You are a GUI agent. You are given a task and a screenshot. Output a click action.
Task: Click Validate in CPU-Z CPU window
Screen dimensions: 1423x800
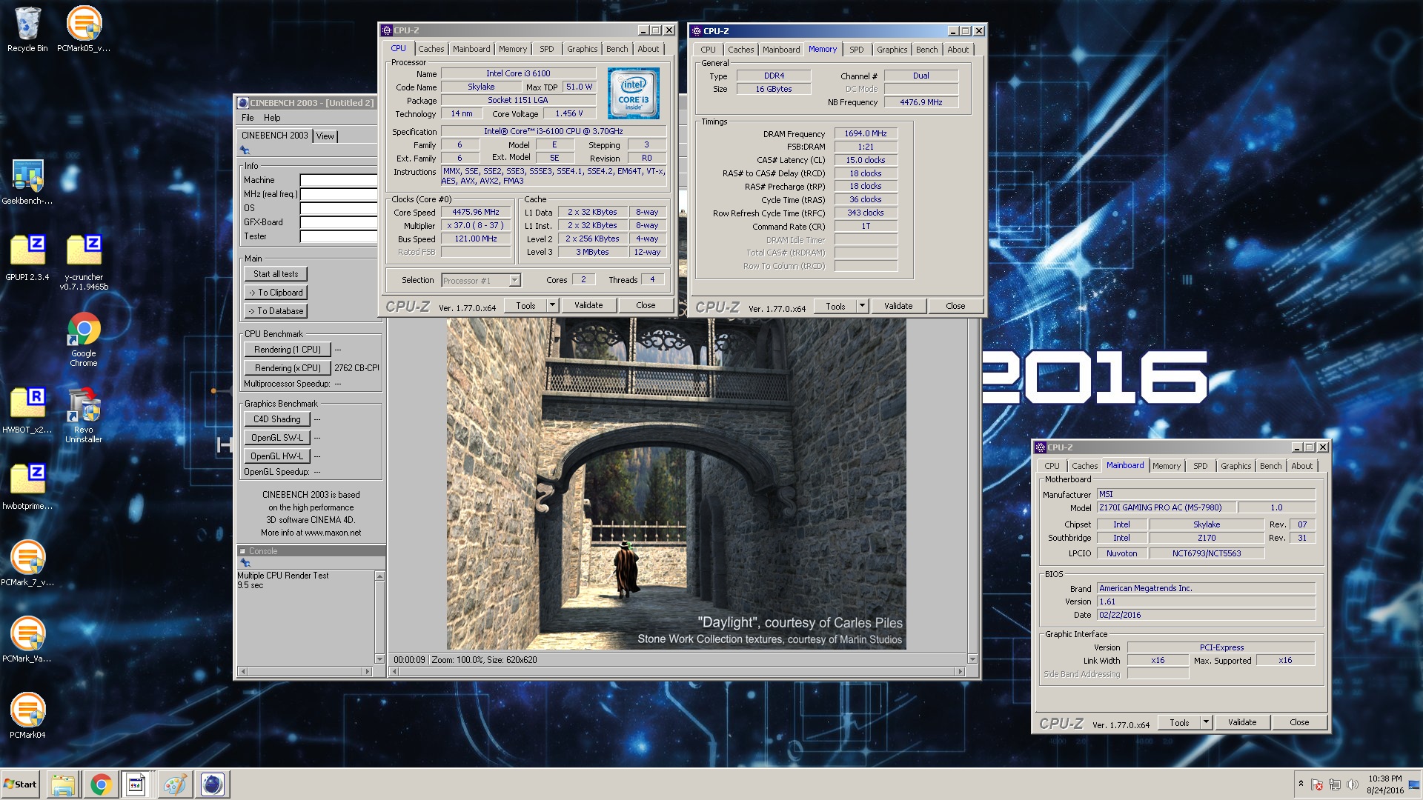point(588,305)
